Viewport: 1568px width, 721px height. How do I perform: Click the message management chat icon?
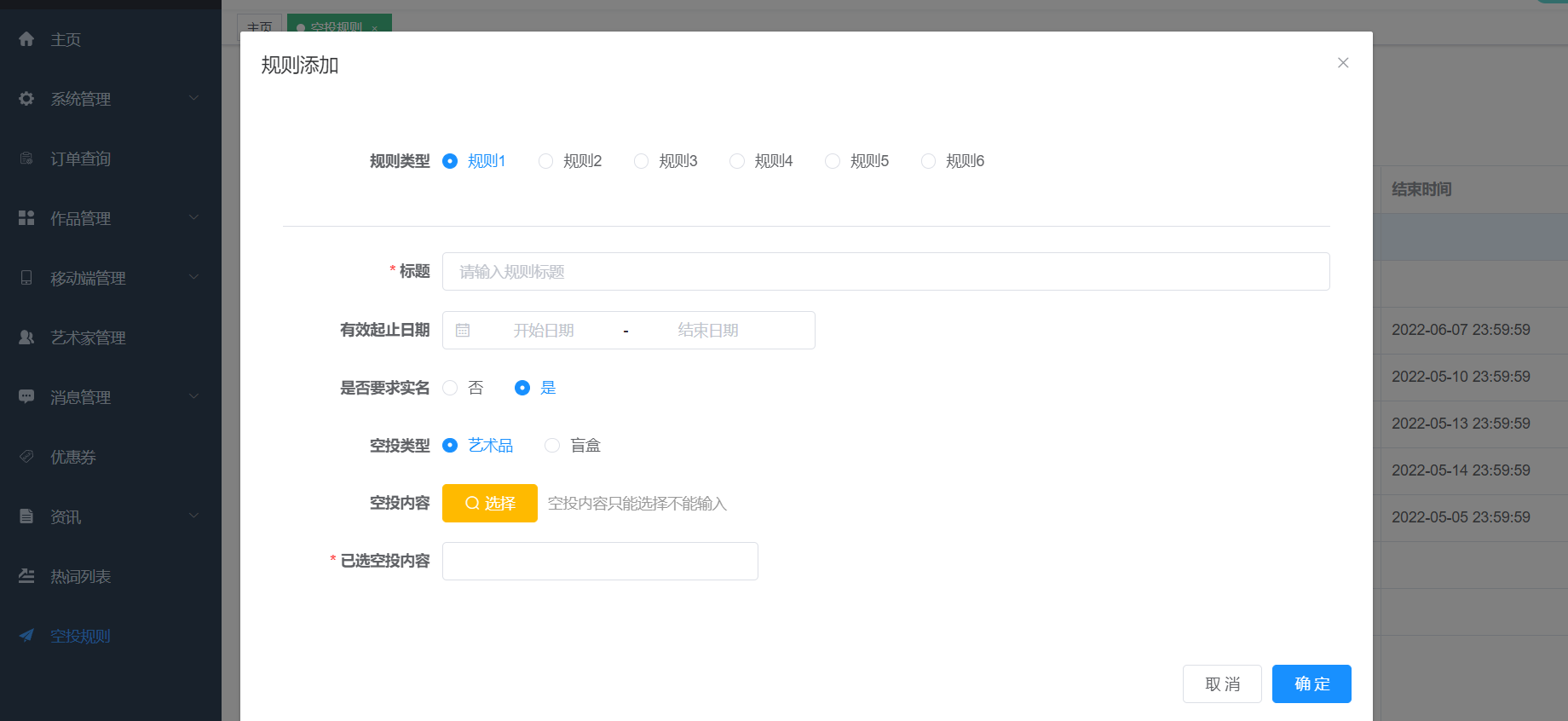[26, 397]
